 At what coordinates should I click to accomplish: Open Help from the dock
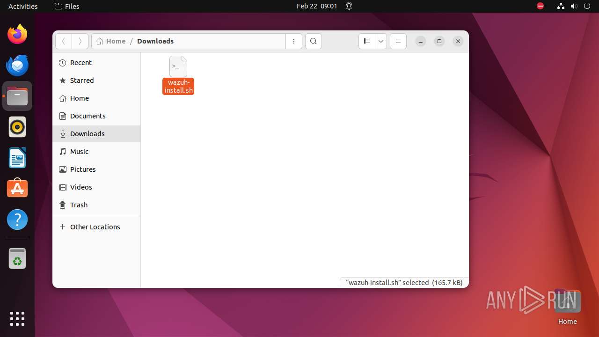click(17, 220)
